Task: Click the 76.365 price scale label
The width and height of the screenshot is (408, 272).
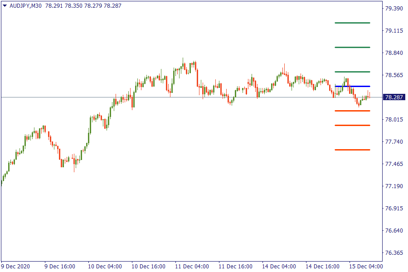Action: click(394, 253)
